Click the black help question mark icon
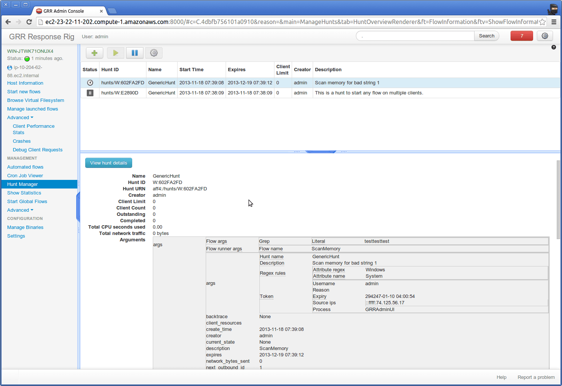This screenshot has width=562, height=386. tap(553, 47)
